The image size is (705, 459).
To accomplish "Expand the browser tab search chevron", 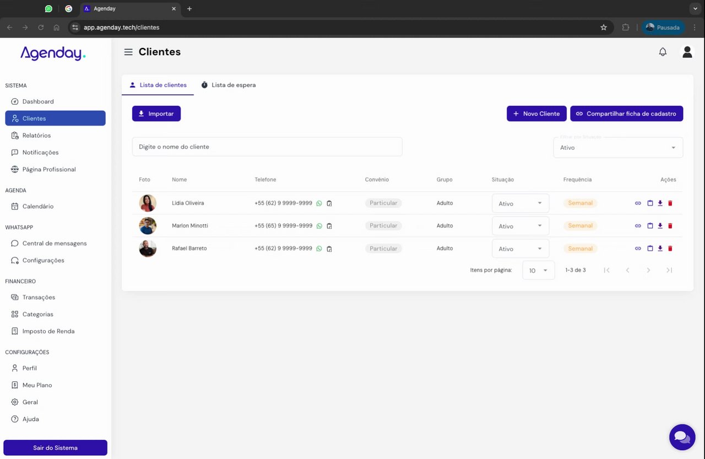I will [x=695, y=9].
